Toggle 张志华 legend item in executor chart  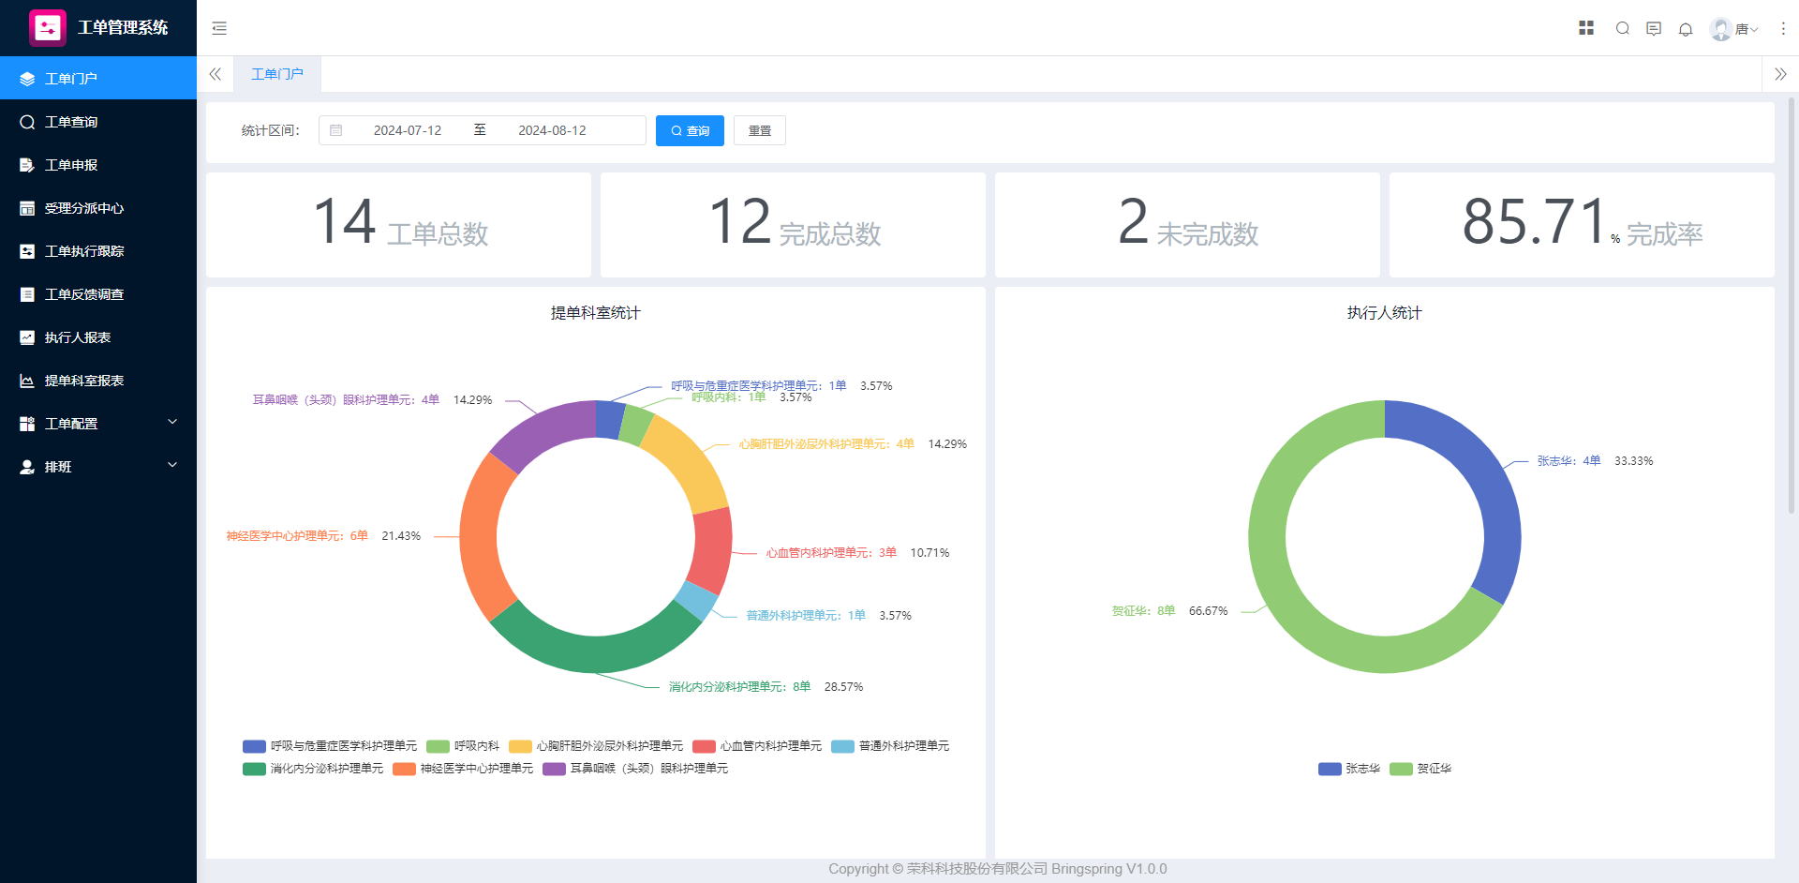1349,769
